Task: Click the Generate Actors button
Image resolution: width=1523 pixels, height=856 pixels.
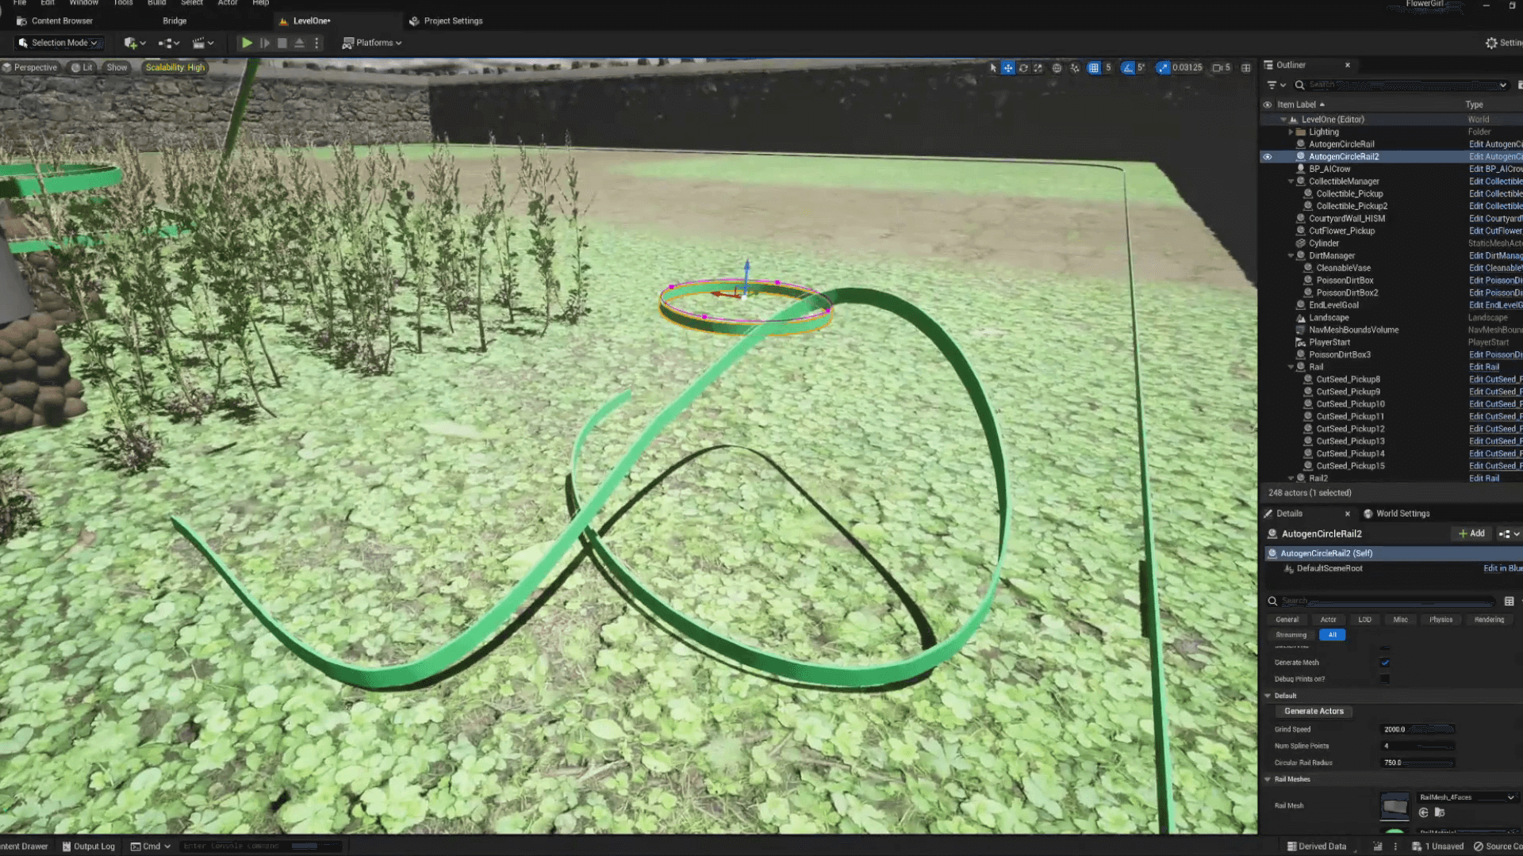Action: pyautogui.click(x=1314, y=712)
